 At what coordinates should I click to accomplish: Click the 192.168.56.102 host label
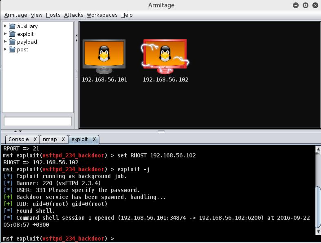pos(166,80)
